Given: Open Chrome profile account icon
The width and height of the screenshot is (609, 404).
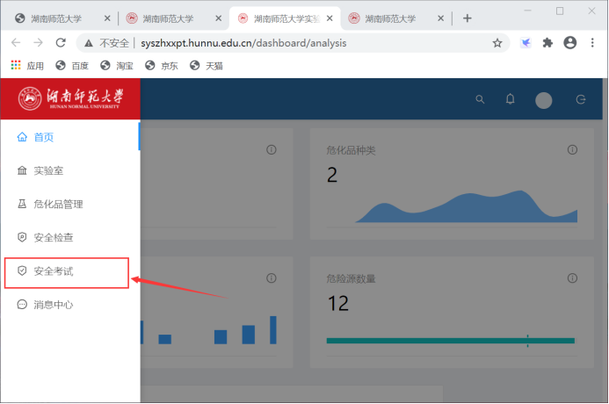Looking at the screenshot, I should click(x=569, y=43).
